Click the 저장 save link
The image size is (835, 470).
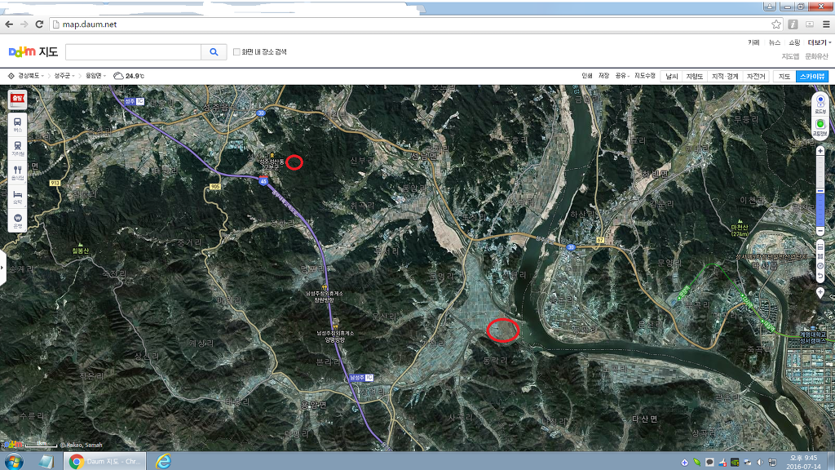[603, 76]
